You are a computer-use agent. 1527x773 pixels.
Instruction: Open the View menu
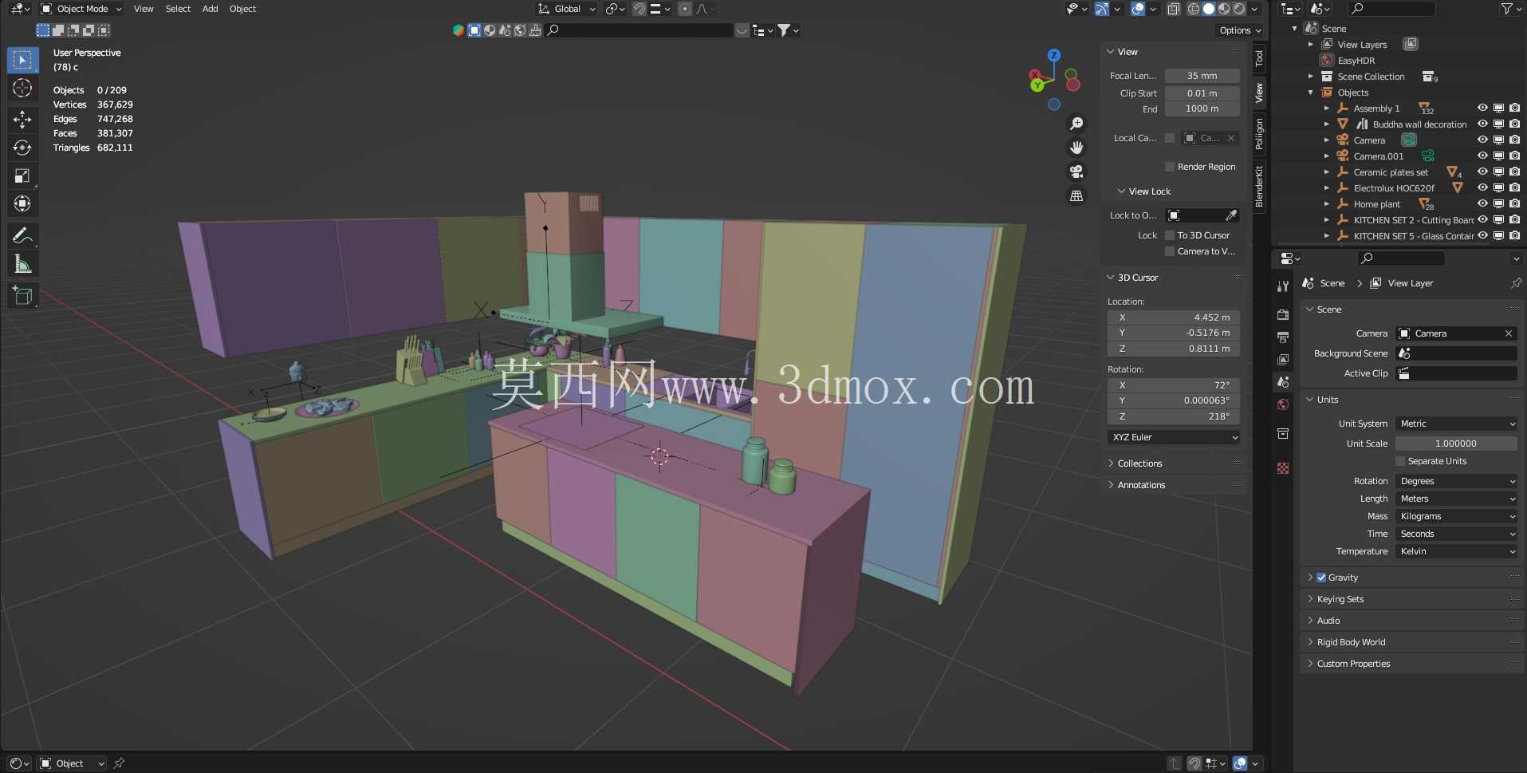pyautogui.click(x=144, y=9)
